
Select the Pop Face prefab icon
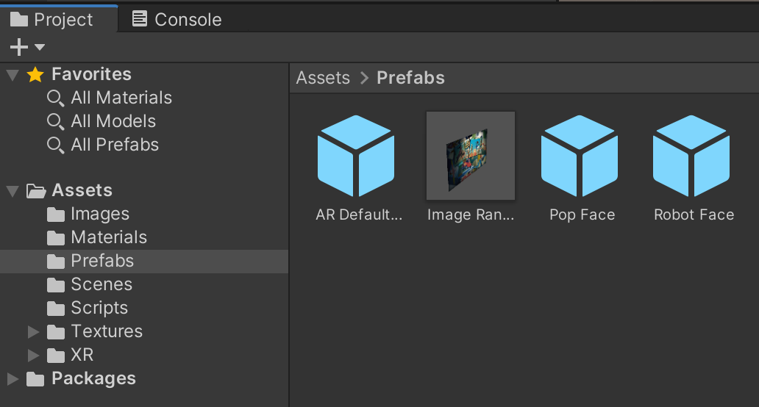click(580, 156)
